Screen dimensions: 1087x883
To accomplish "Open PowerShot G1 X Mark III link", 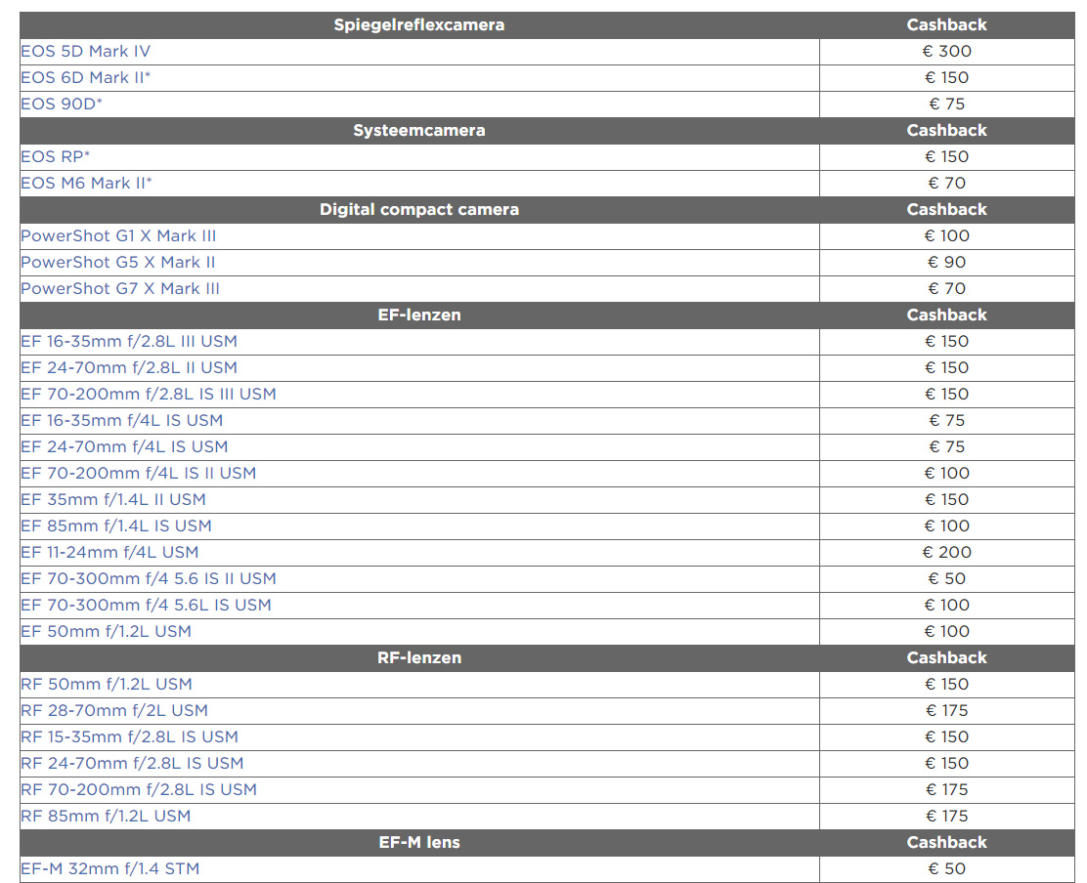I will 118,236.
